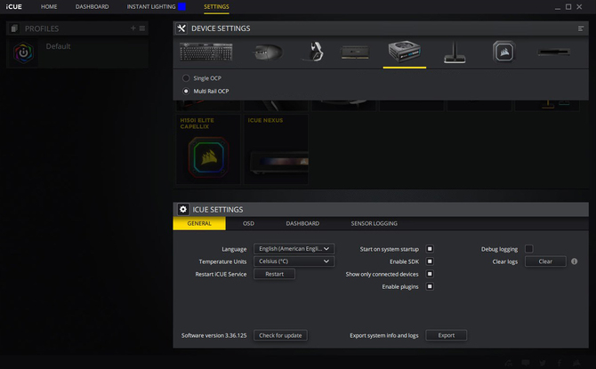Select the liquid cooler pump device icon
This screenshot has height=369, width=596.
point(503,52)
